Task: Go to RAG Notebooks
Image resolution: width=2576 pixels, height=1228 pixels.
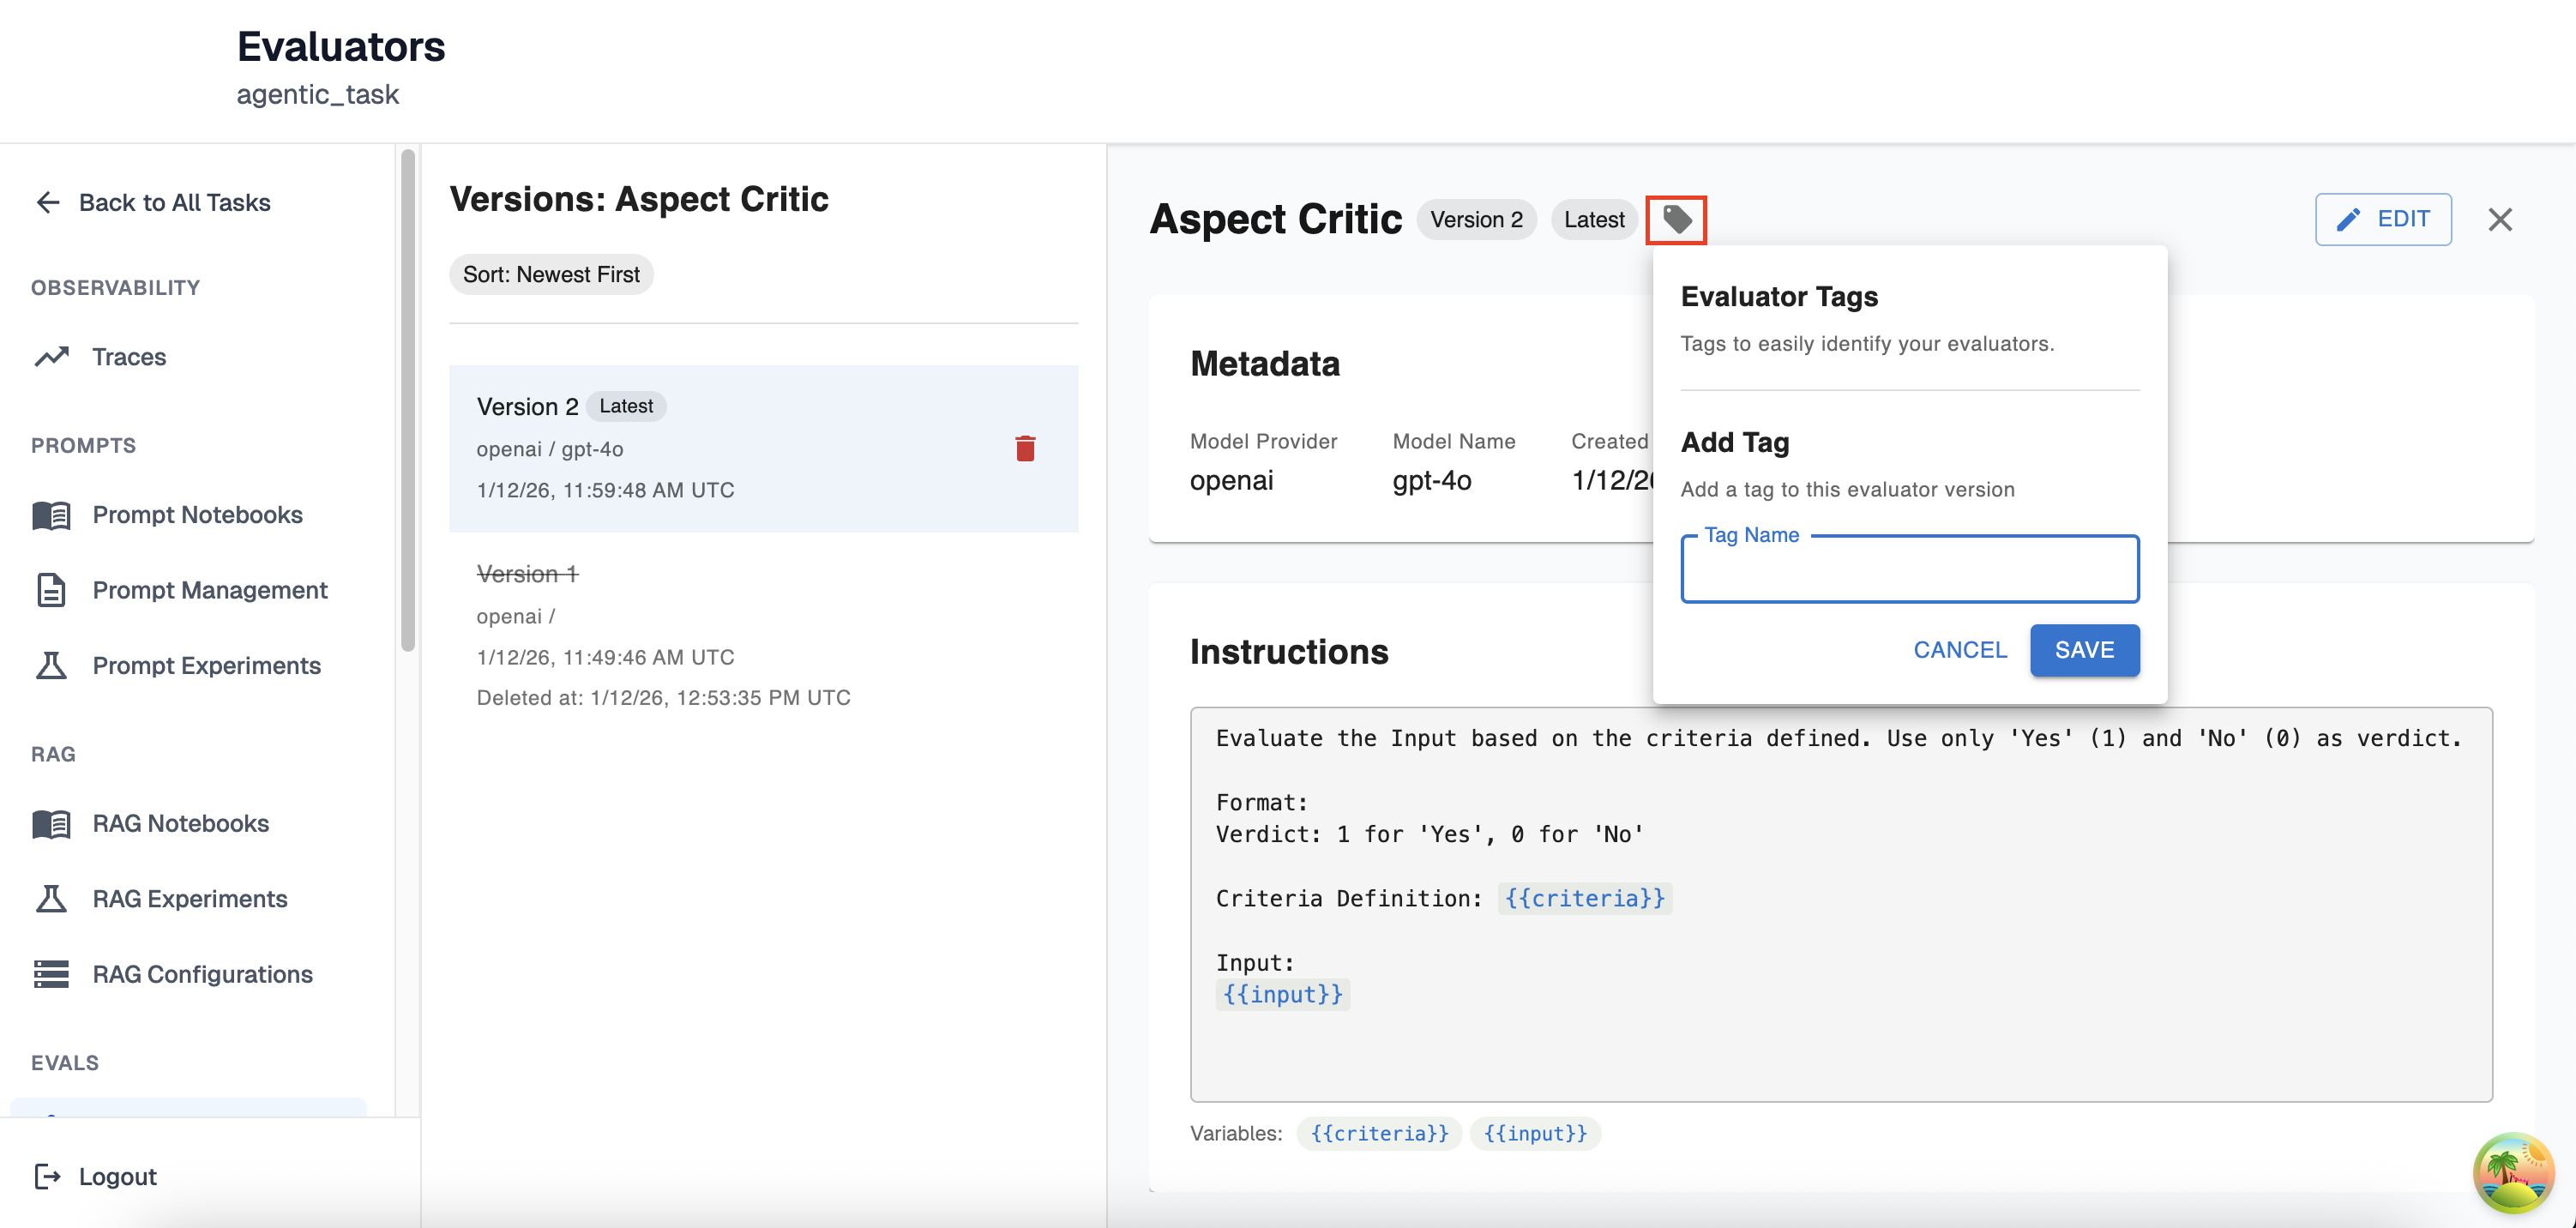Action: tap(180, 823)
